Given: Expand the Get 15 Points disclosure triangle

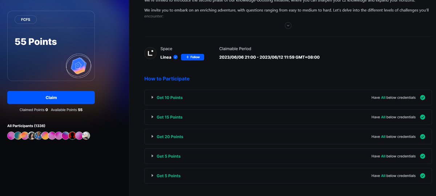Looking at the screenshot, I should coord(152,117).
